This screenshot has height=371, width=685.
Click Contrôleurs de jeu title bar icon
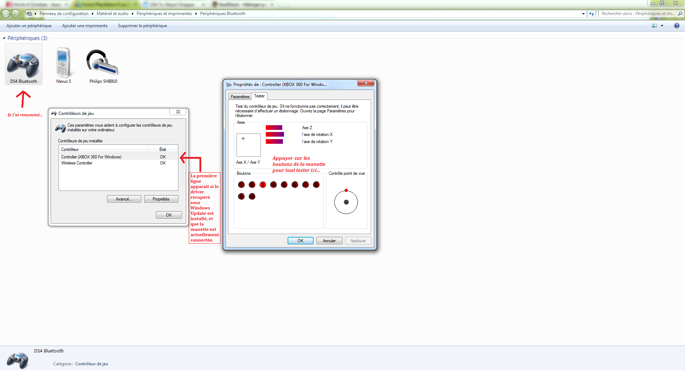[54, 113]
